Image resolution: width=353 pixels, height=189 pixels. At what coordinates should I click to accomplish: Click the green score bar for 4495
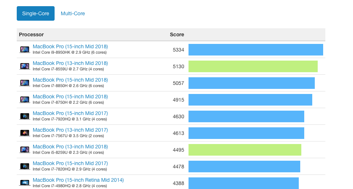[245, 150]
